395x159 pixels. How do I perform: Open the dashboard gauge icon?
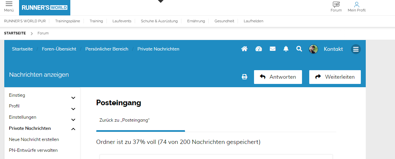coord(259,49)
